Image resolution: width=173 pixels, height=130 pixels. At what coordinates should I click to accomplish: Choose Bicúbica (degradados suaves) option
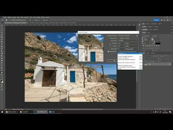point(130,66)
